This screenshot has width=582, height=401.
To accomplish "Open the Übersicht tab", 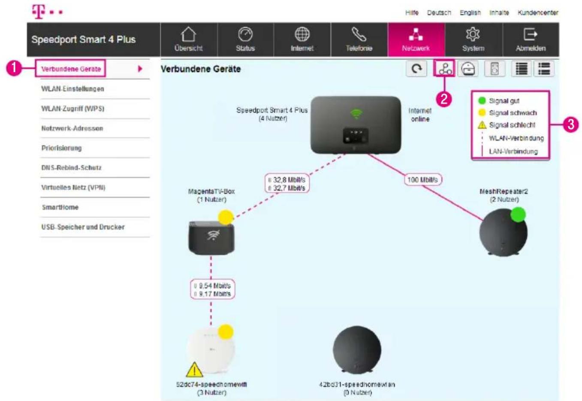I will click(189, 39).
